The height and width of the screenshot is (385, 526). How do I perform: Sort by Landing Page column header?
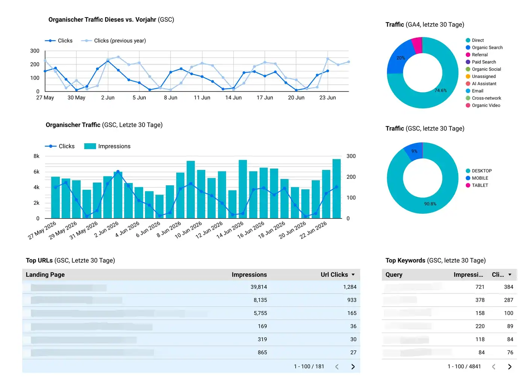[45, 275]
